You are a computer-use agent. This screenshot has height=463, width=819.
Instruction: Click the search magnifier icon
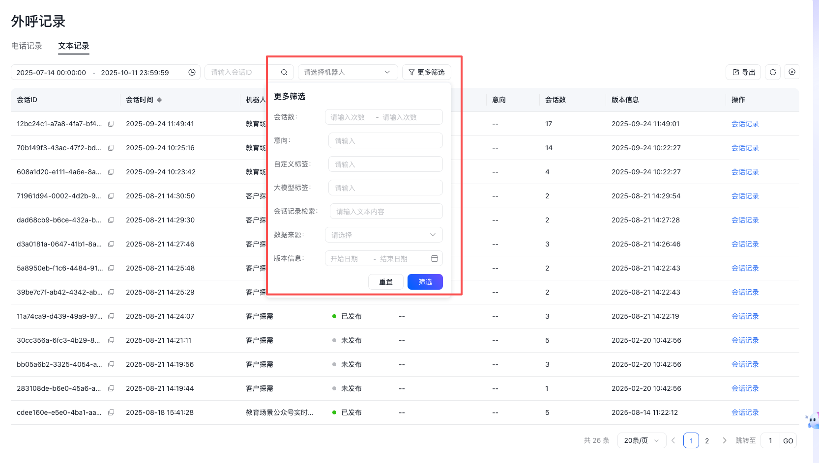284,72
